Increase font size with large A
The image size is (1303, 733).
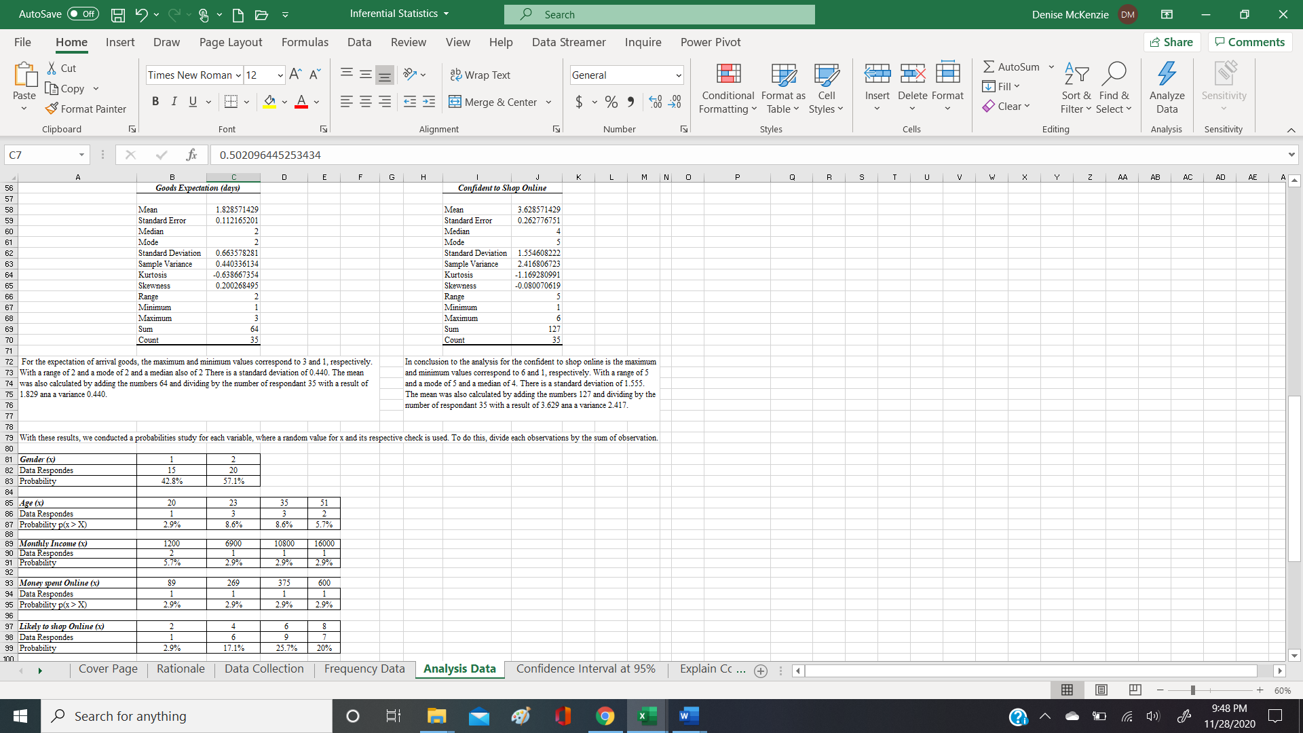point(295,75)
